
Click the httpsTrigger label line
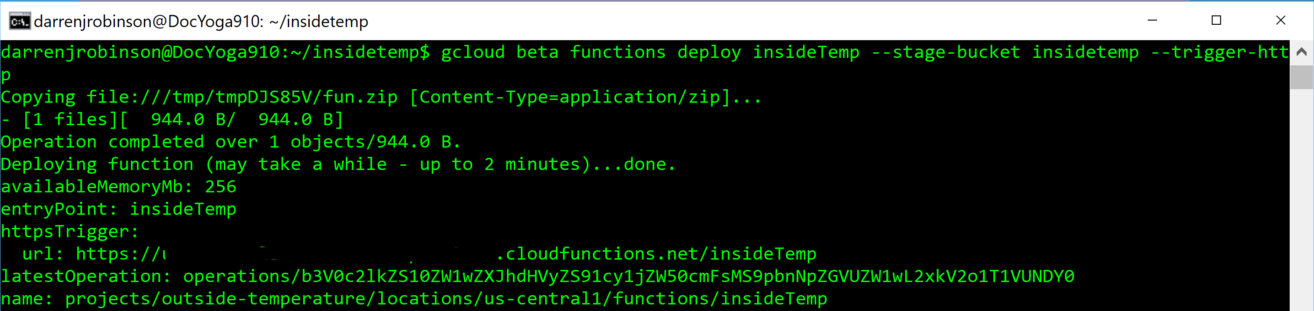[70, 232]
